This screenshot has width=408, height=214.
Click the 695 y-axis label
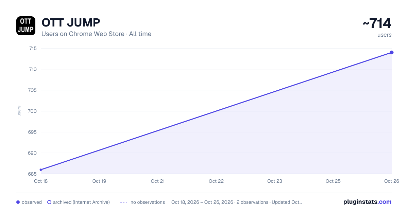33,132
